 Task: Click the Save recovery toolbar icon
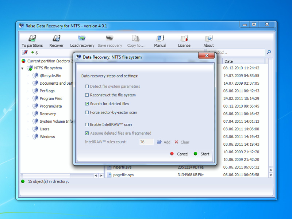(x=110, y=38)
